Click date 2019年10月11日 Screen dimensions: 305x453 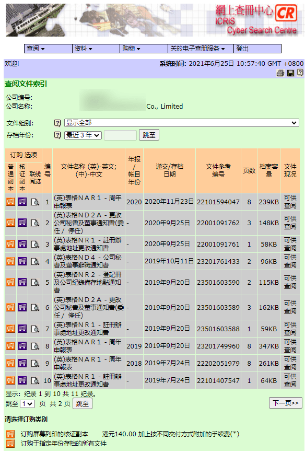(x=169, y=261)
